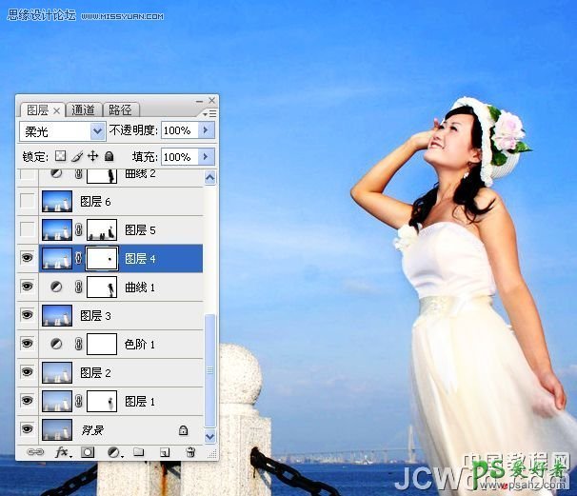The image size is (577, 496).
Task: Open the 填充 fill slider arrow
Action: (207, 156)
